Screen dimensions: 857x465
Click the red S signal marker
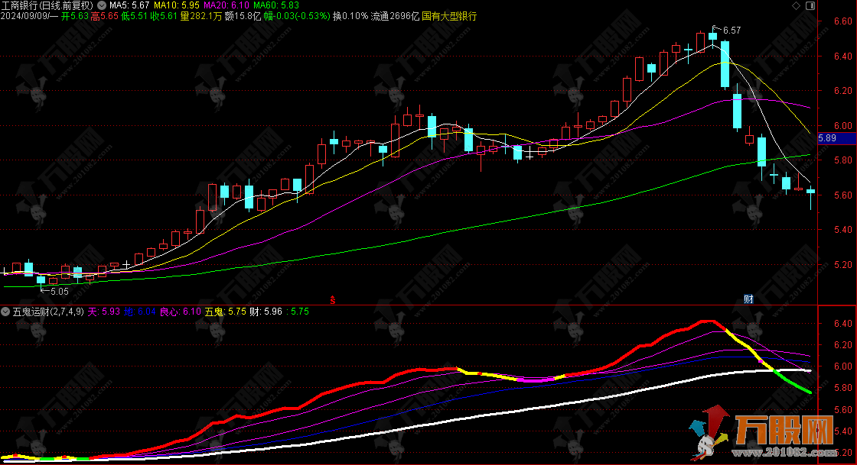332,300
